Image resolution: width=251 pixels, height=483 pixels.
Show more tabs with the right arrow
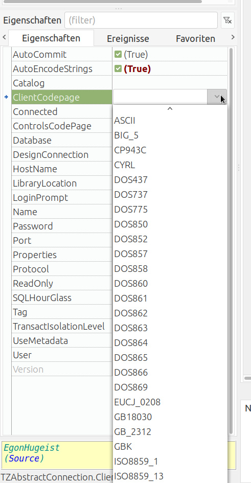tap(233, 37)
